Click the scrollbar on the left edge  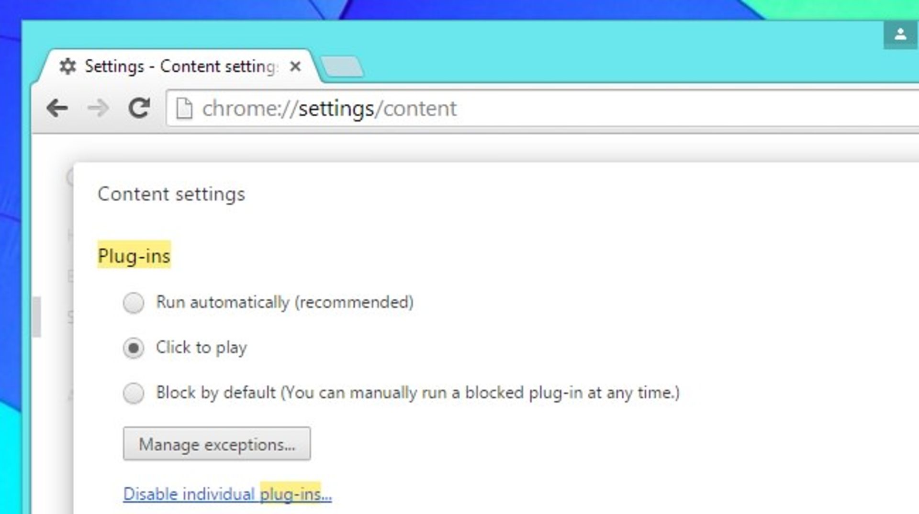(36, 316)
